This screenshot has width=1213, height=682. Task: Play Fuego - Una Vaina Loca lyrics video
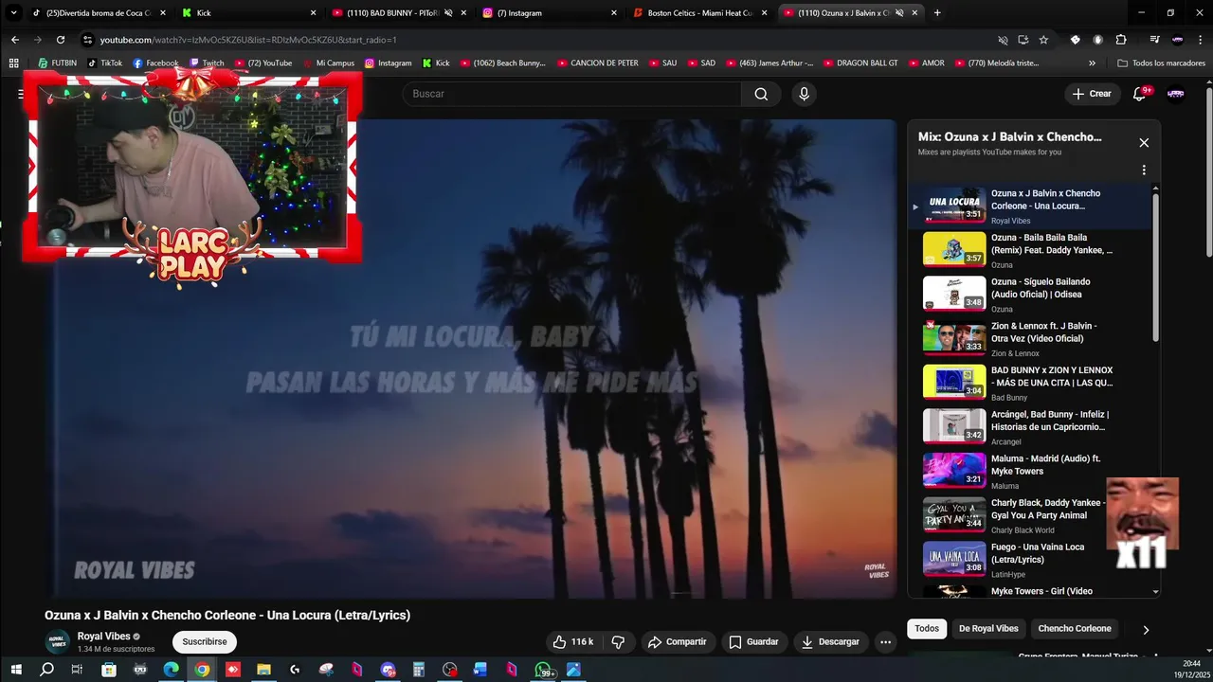pos(1036,559)
